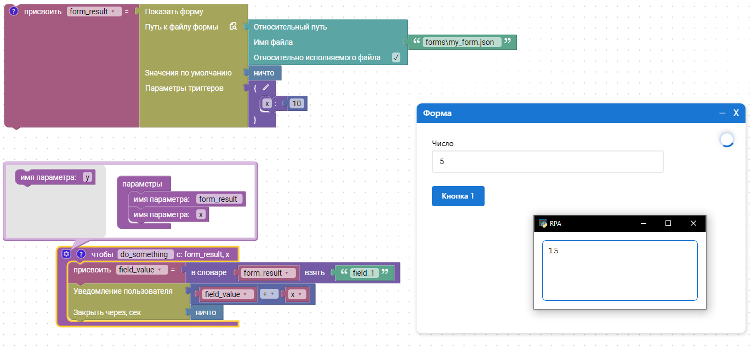
Task: Click the do_something function name field
Action: point(145,254)
